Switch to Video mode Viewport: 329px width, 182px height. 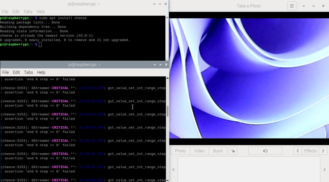(x=199, y=151)
